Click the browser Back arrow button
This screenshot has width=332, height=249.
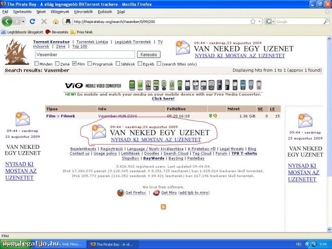point(7,21)
